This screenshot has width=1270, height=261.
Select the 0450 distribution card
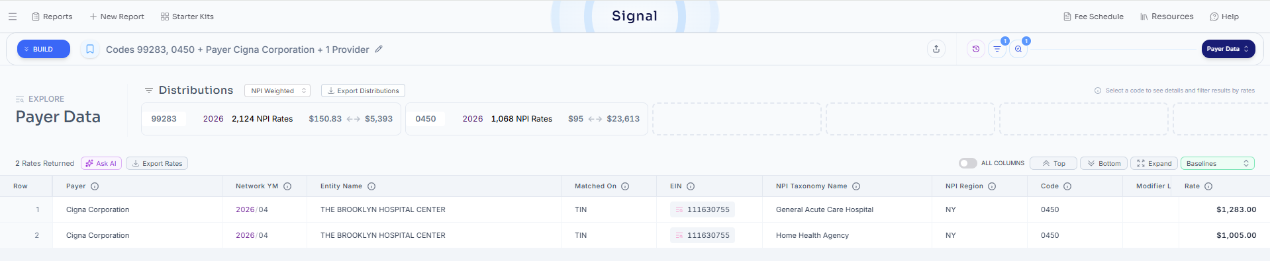pos(526,119)
